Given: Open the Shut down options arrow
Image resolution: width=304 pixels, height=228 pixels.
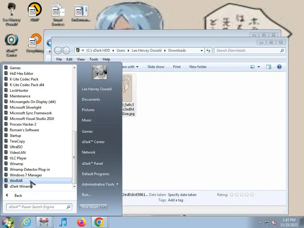Looking at the screenshot, I should point(104,207).
